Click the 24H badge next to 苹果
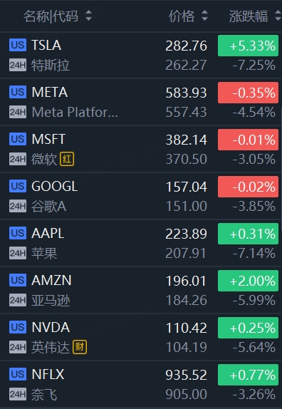The height and width of the screenshot is (409, 282). [18, 253]
